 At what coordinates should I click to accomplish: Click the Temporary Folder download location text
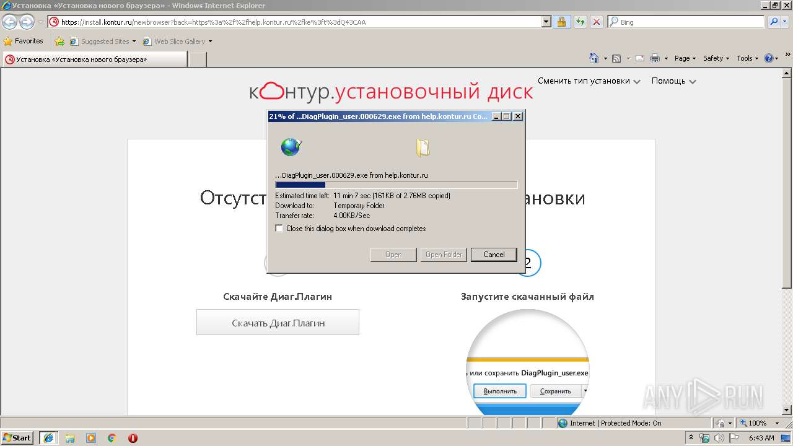click(359, 206)
